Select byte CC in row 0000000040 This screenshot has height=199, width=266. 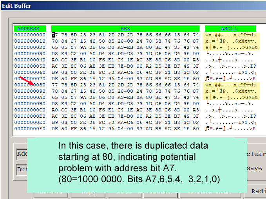(64, 60)
